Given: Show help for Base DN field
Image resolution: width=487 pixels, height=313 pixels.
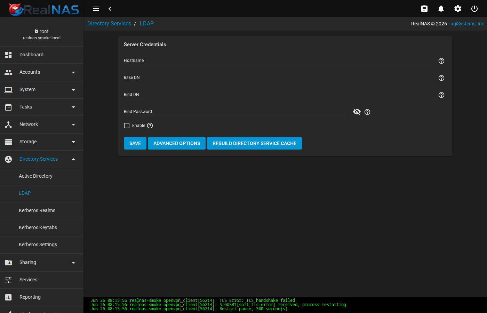Looking at the screenshot, I should coord(441,78).
